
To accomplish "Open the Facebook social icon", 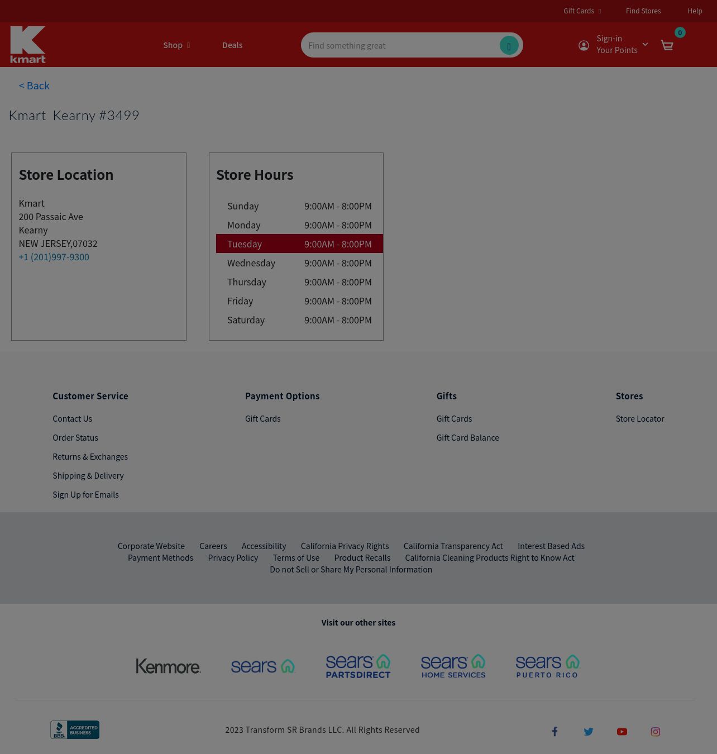I will click(x=555, y=732).
